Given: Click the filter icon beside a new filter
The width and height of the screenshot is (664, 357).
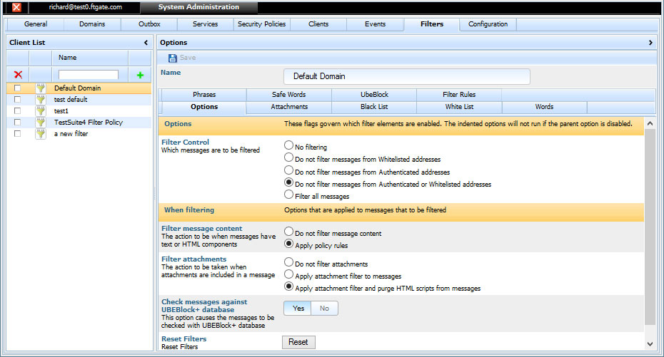Looking at the screenshot, I should coord(40,134).
